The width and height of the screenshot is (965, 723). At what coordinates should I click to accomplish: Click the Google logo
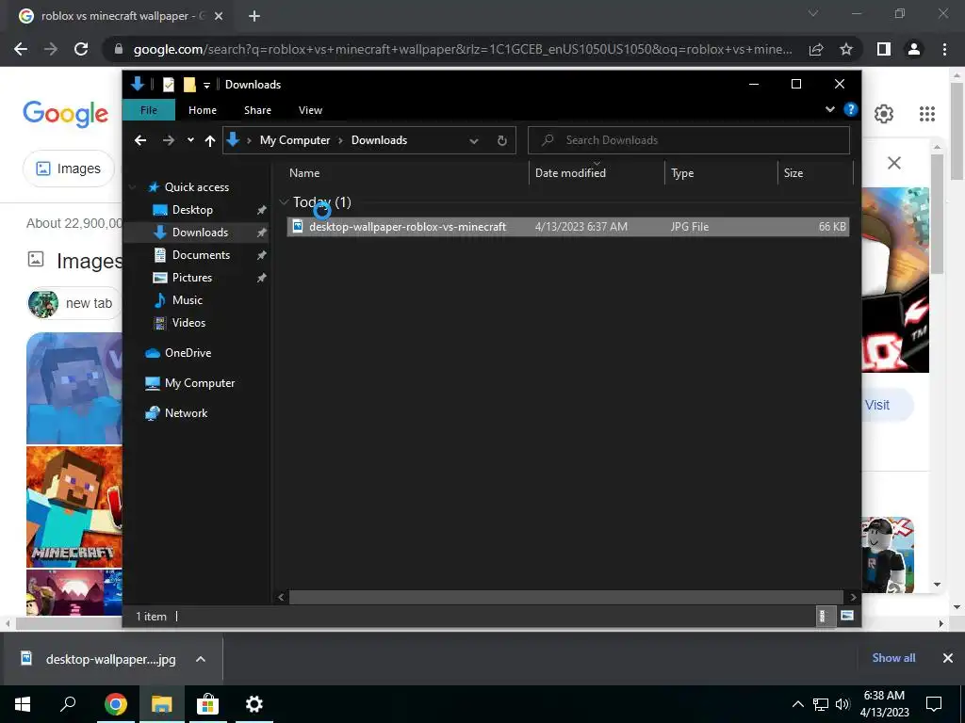66,114
